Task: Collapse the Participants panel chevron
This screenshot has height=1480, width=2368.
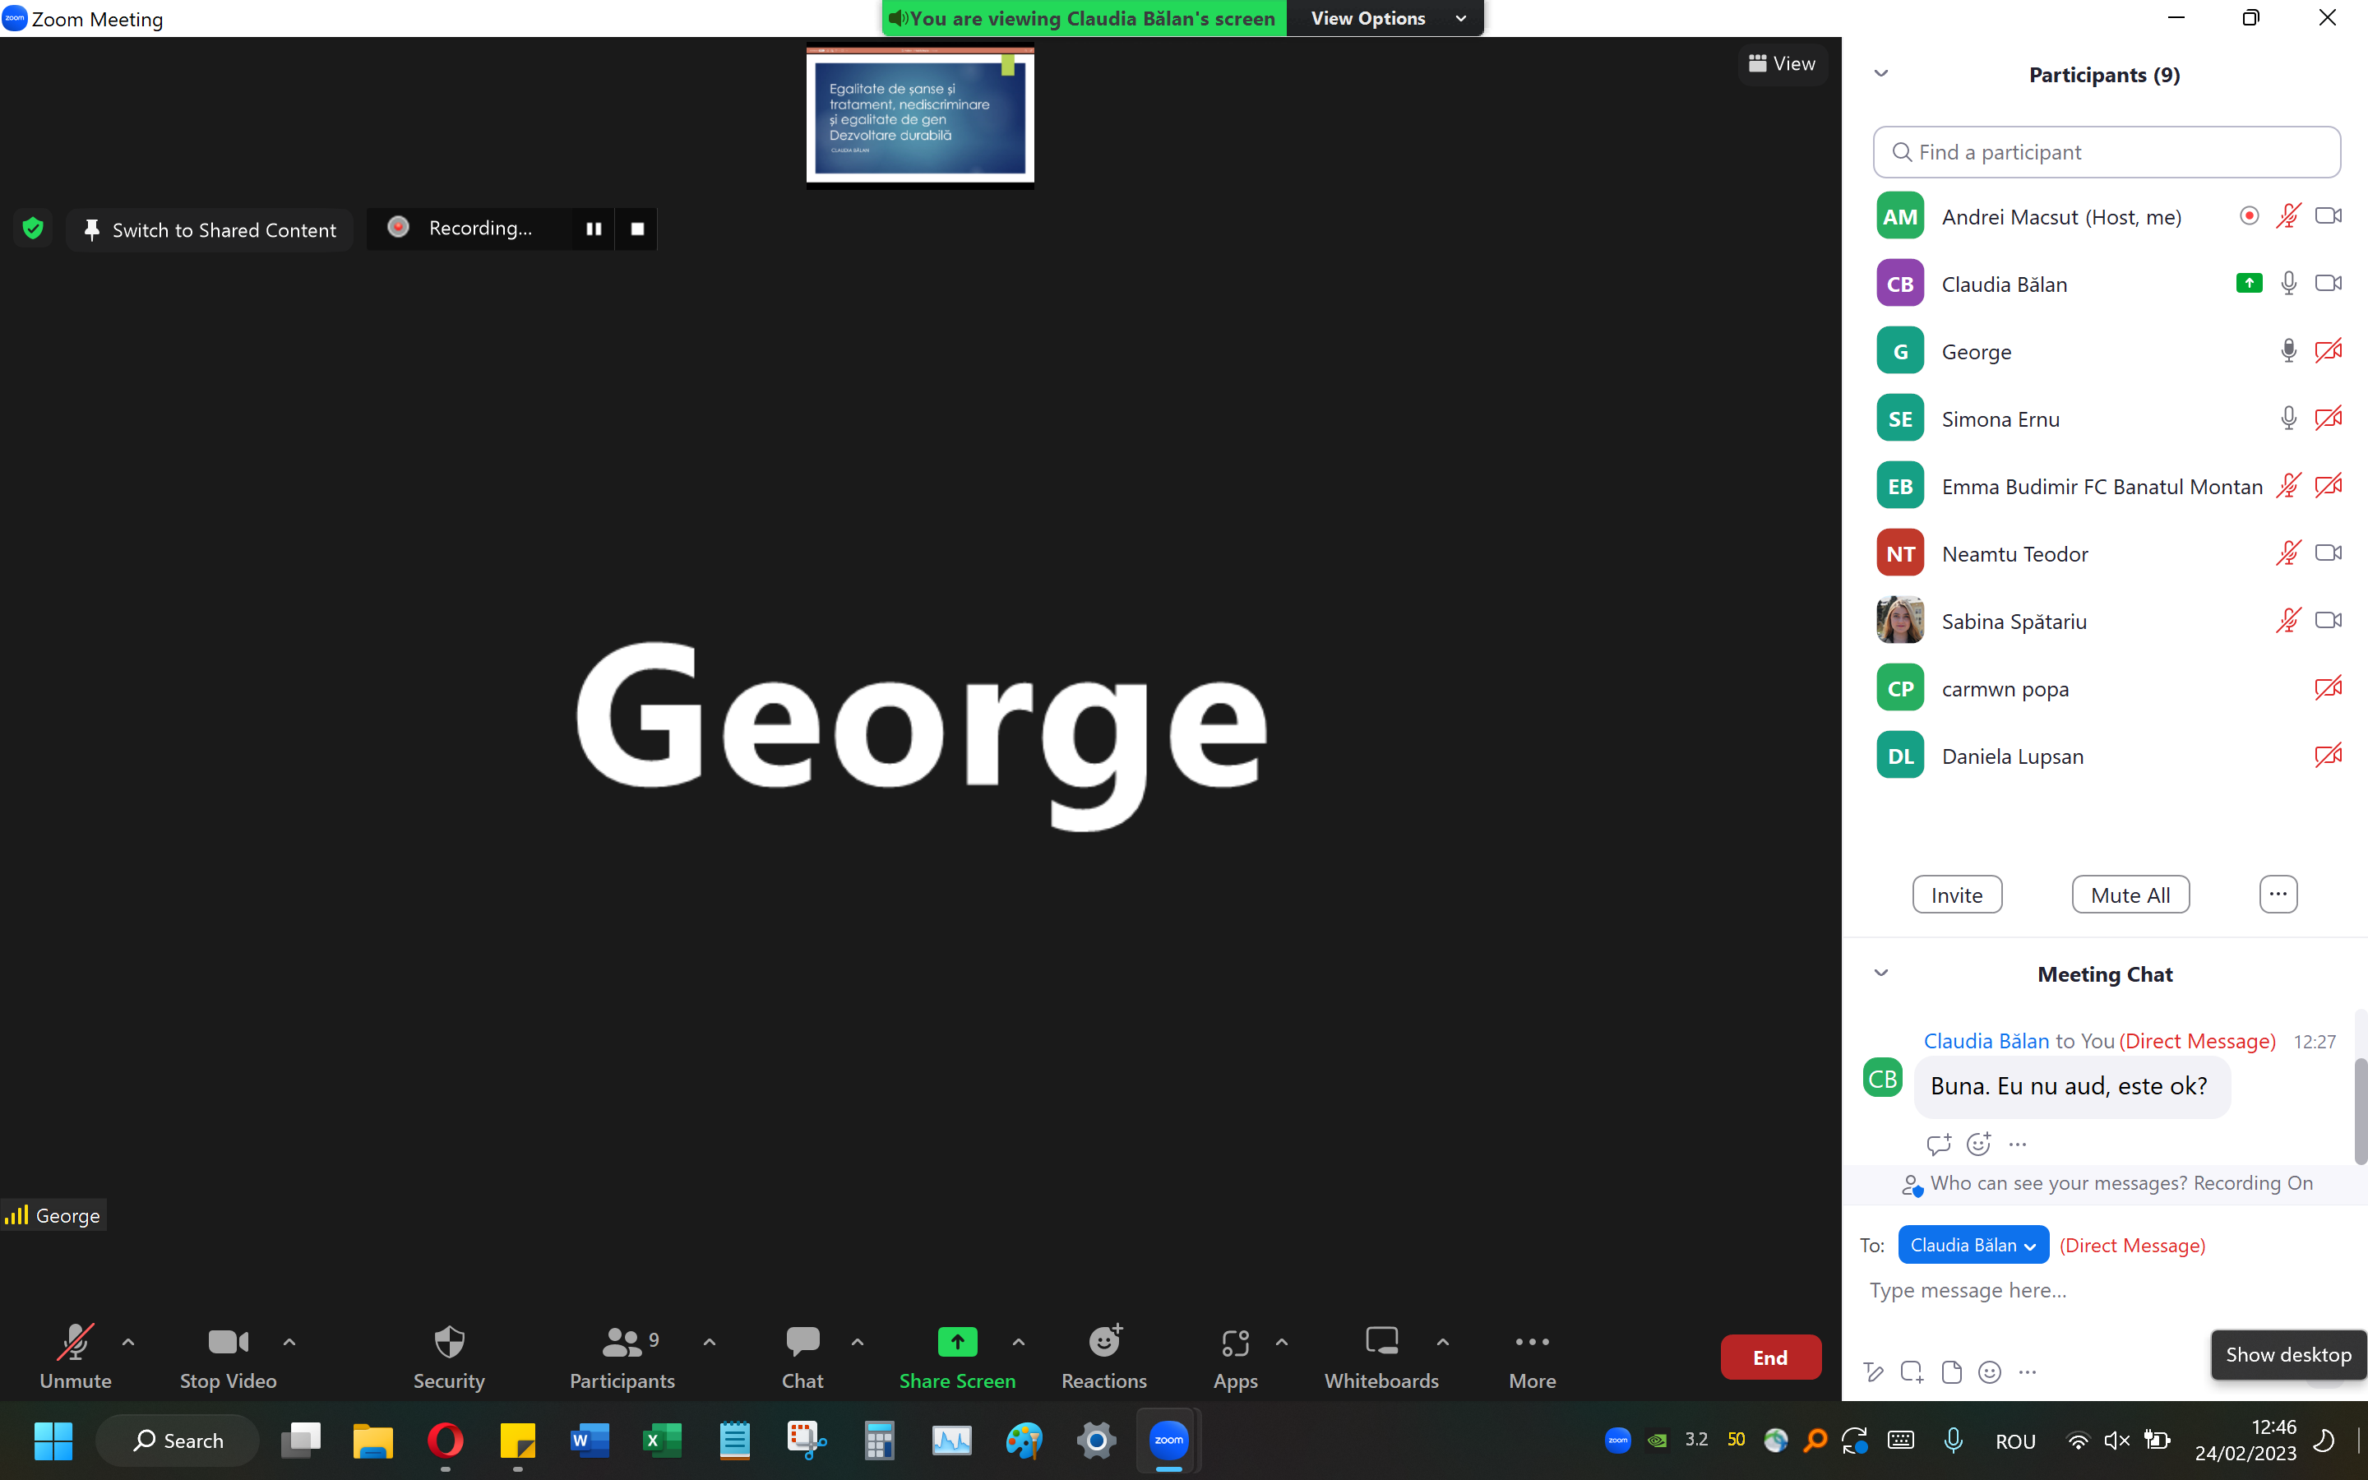Action: click(1880, 74)
